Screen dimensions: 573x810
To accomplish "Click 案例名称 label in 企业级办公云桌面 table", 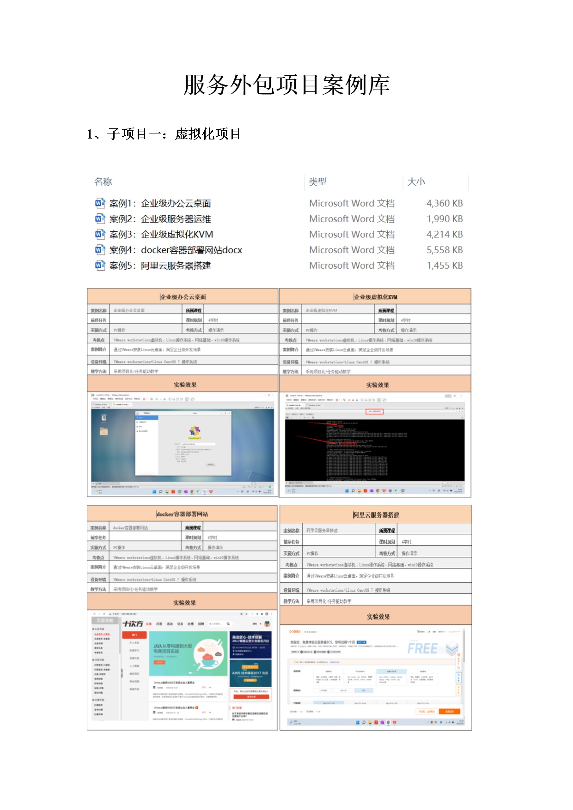I will pyautogui.click(x=98, y=311).
